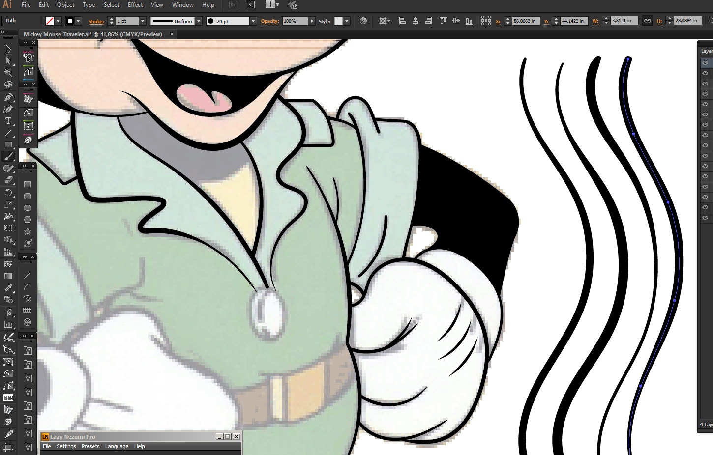
Task: Select the Polygon shape tool
Action: click(28, 220)
